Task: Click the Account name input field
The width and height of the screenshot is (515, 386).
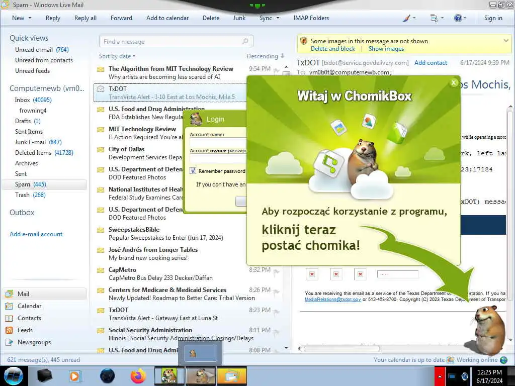Action: (218, 142)
